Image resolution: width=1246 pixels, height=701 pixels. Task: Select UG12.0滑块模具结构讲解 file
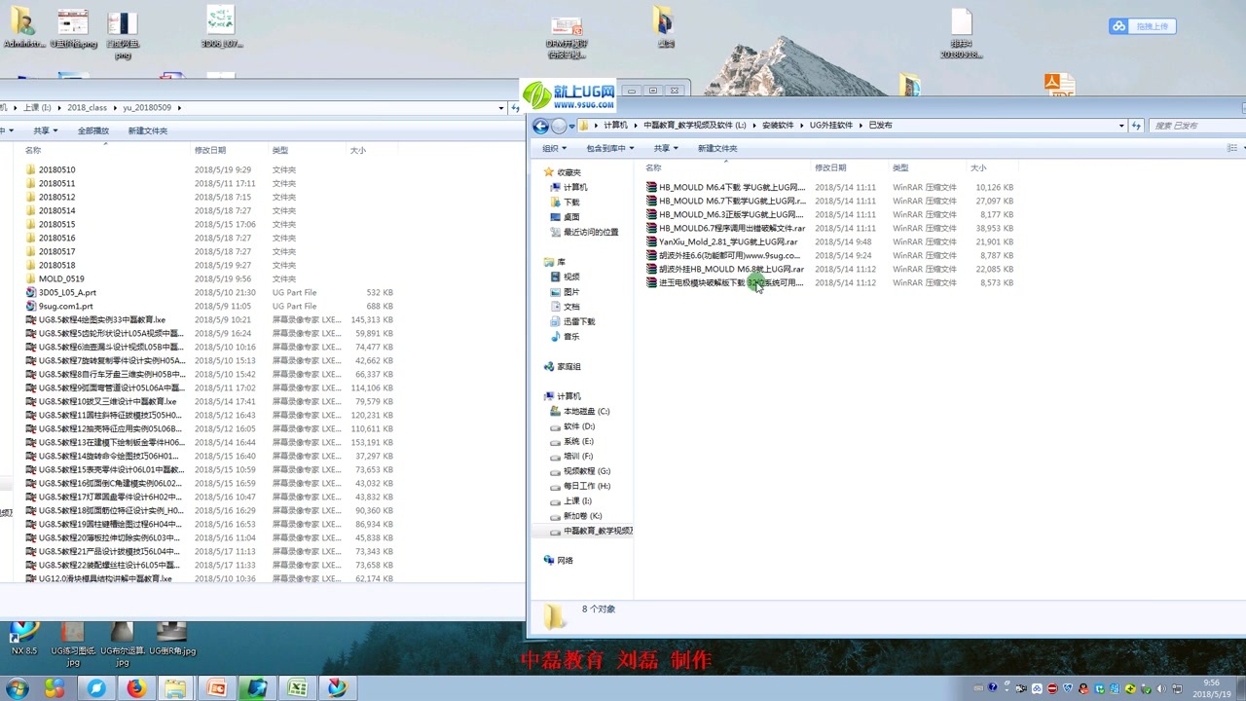99,578
